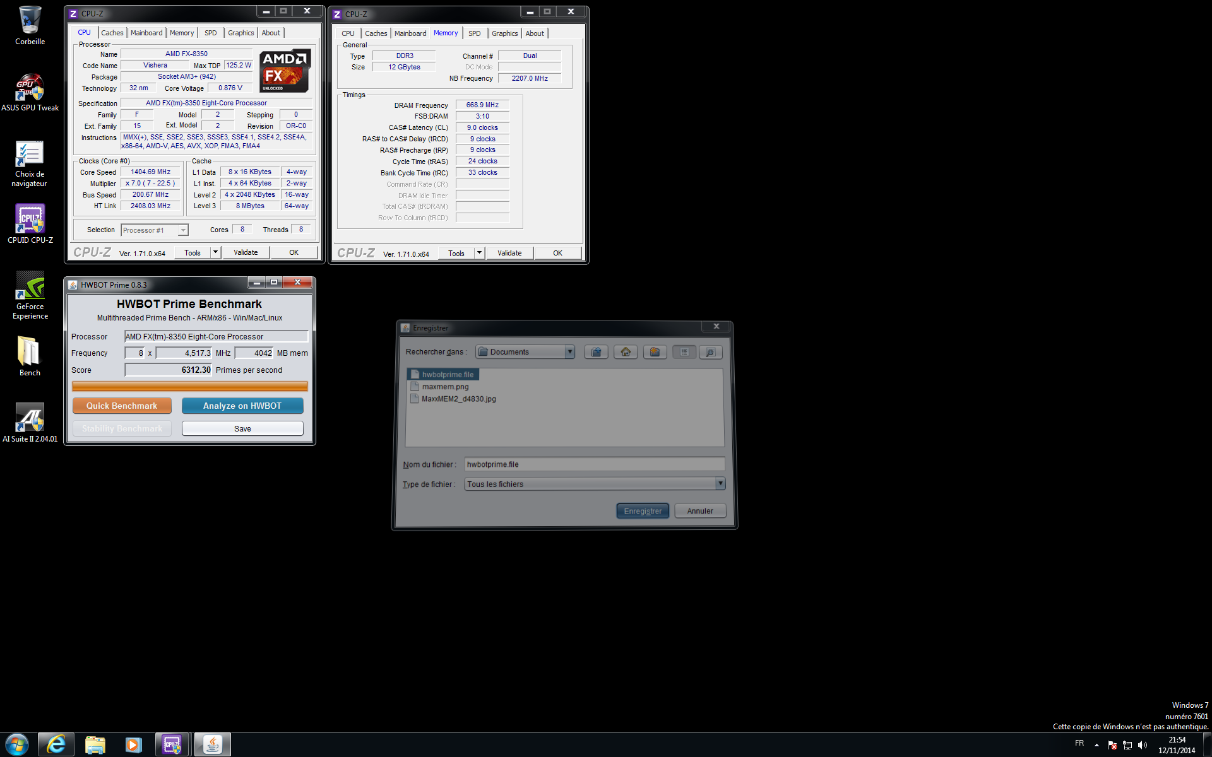Open Caches tab in left CPU-Z window
The image size is (1212, 757).
112,33
